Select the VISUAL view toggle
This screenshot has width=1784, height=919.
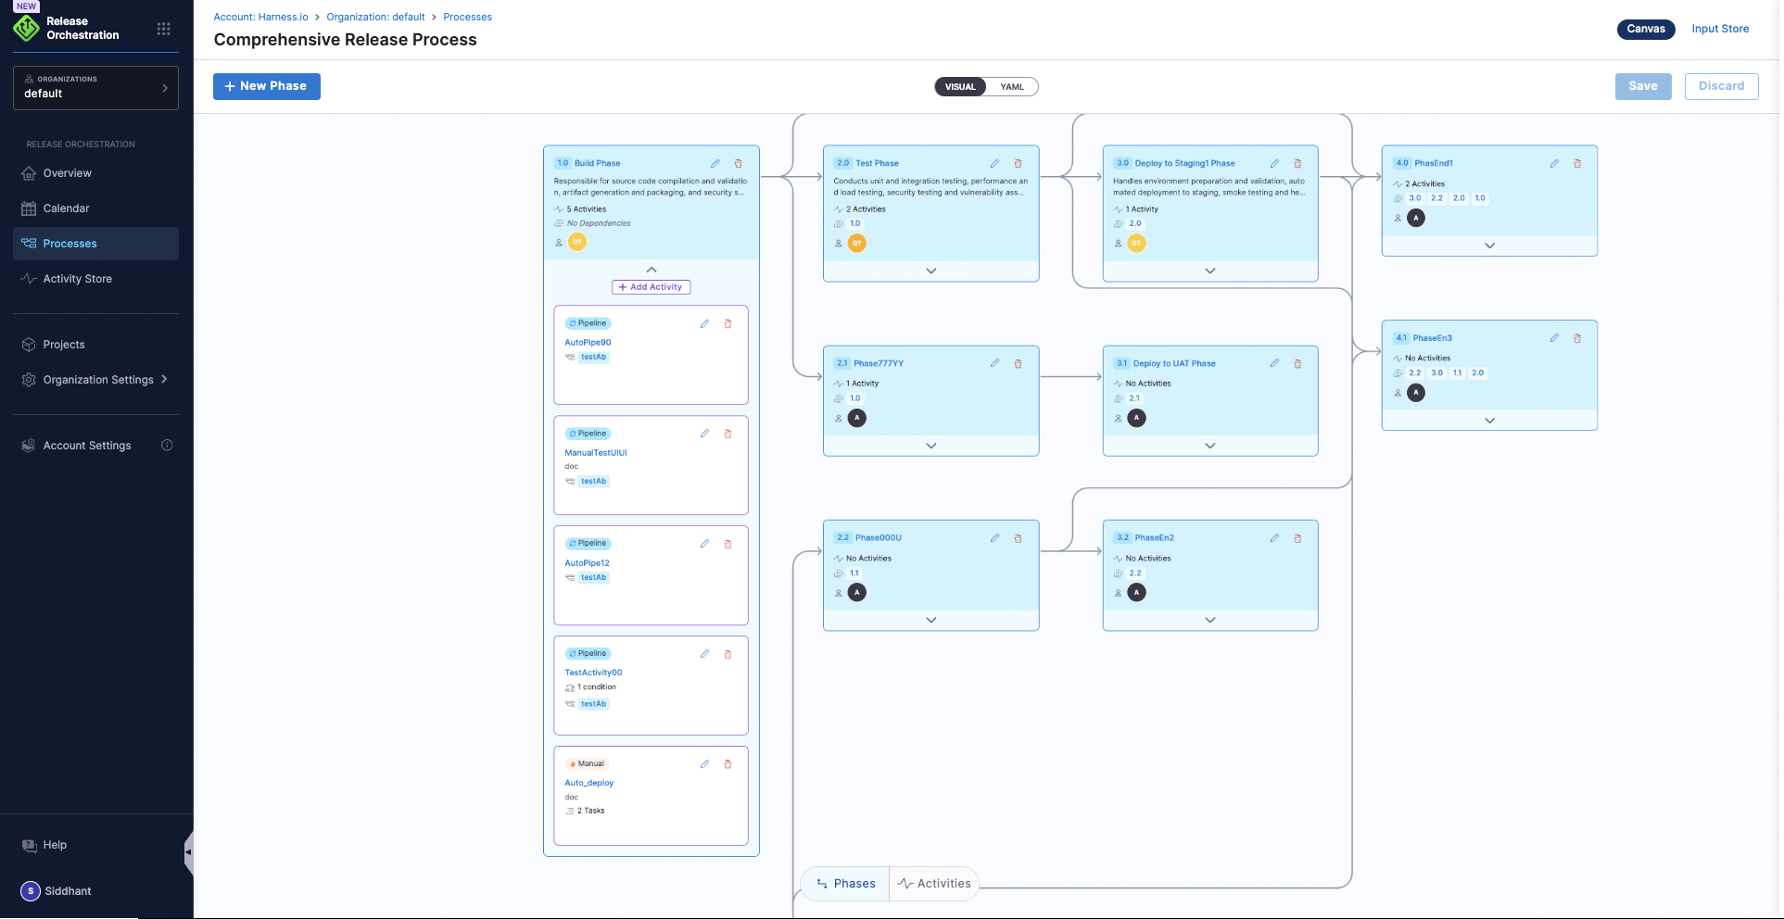(x=960, y=87)
